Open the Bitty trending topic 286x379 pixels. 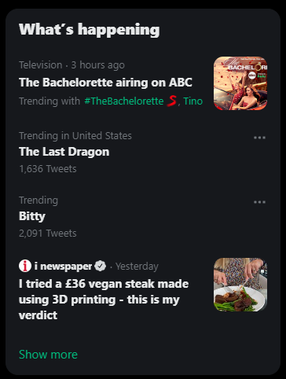[x=32, y=216]
